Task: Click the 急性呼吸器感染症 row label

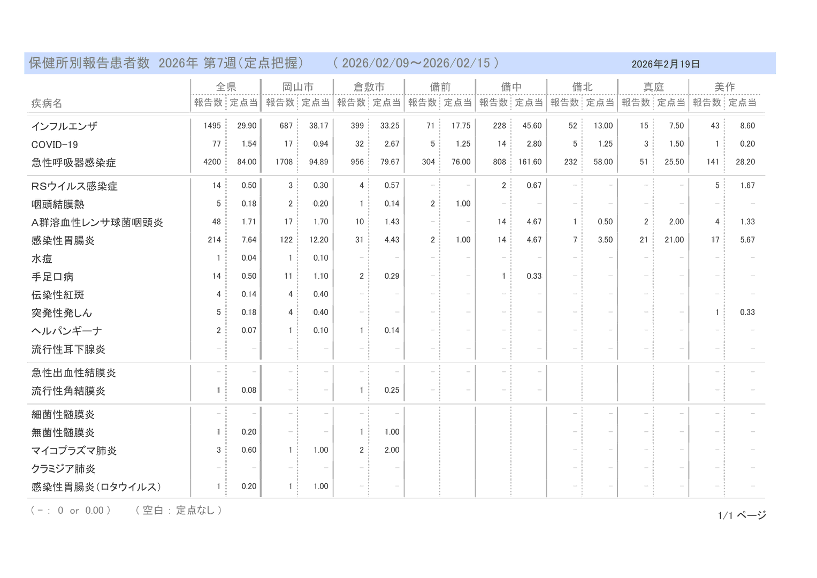Action: 74,163
